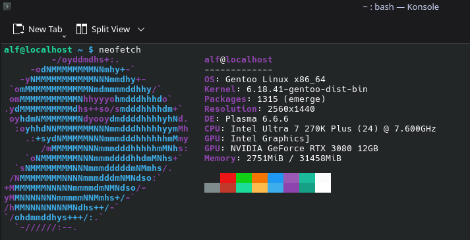This screenshot has width=470, height=240.
Task: Click the kernel version "6.18.41-gentoo-dist-bin"
Action: pos(307,89)
